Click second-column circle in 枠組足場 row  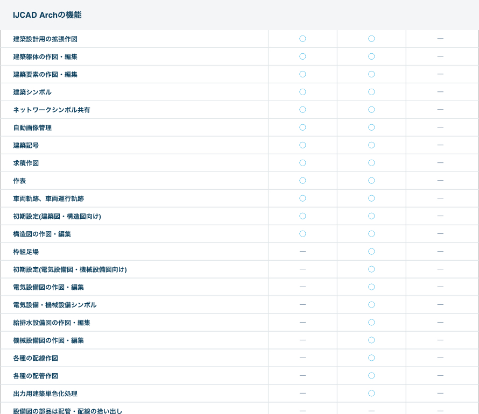371,251
